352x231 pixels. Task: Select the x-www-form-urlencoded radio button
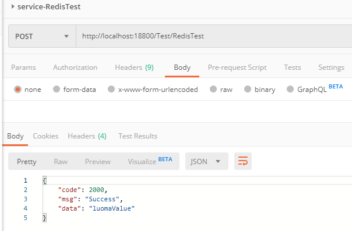coord(111,89)
